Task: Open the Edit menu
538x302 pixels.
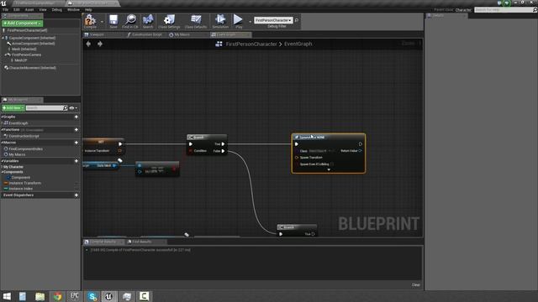Action: (x=17, y=9)
